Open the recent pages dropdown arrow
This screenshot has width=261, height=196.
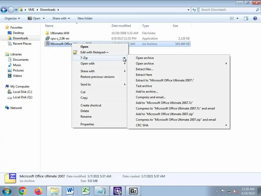point(16,10)
